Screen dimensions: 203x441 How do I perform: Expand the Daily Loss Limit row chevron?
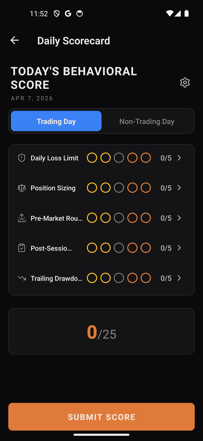pos(179,158)
